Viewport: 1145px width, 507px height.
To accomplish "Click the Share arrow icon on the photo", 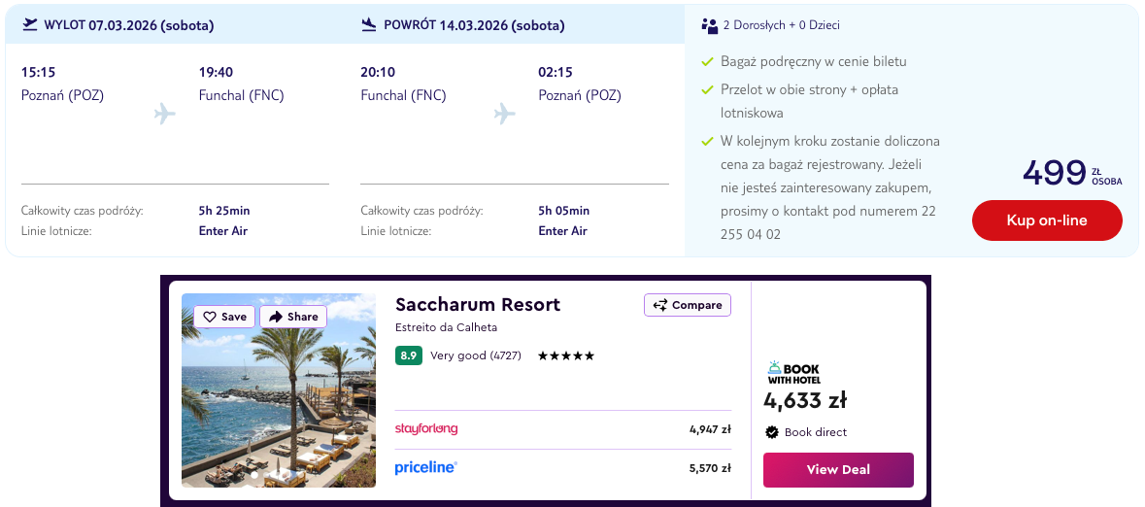I will [276, 317].
